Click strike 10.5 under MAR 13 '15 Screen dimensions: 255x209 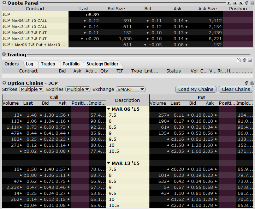(114, 205)
